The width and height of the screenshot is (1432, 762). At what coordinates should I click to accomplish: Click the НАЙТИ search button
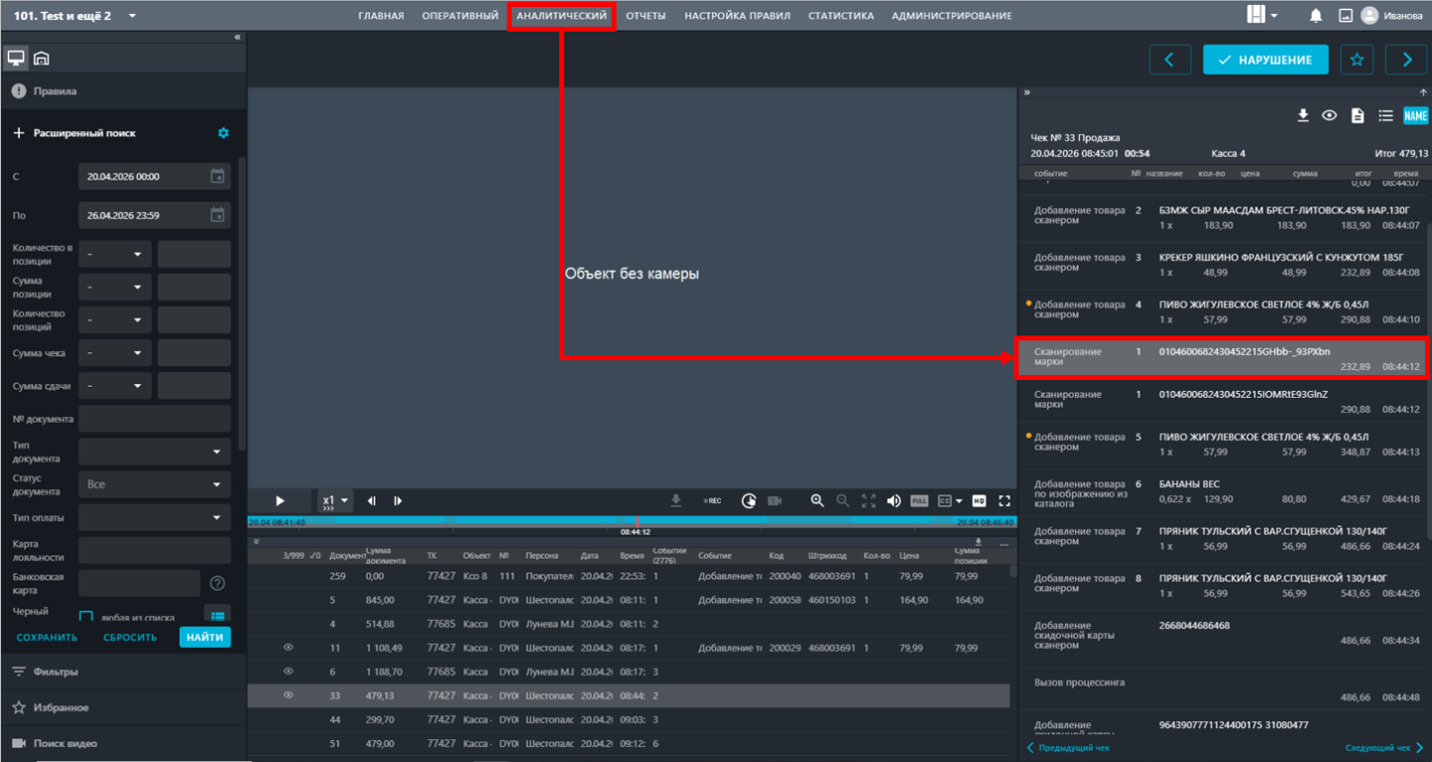205,637
